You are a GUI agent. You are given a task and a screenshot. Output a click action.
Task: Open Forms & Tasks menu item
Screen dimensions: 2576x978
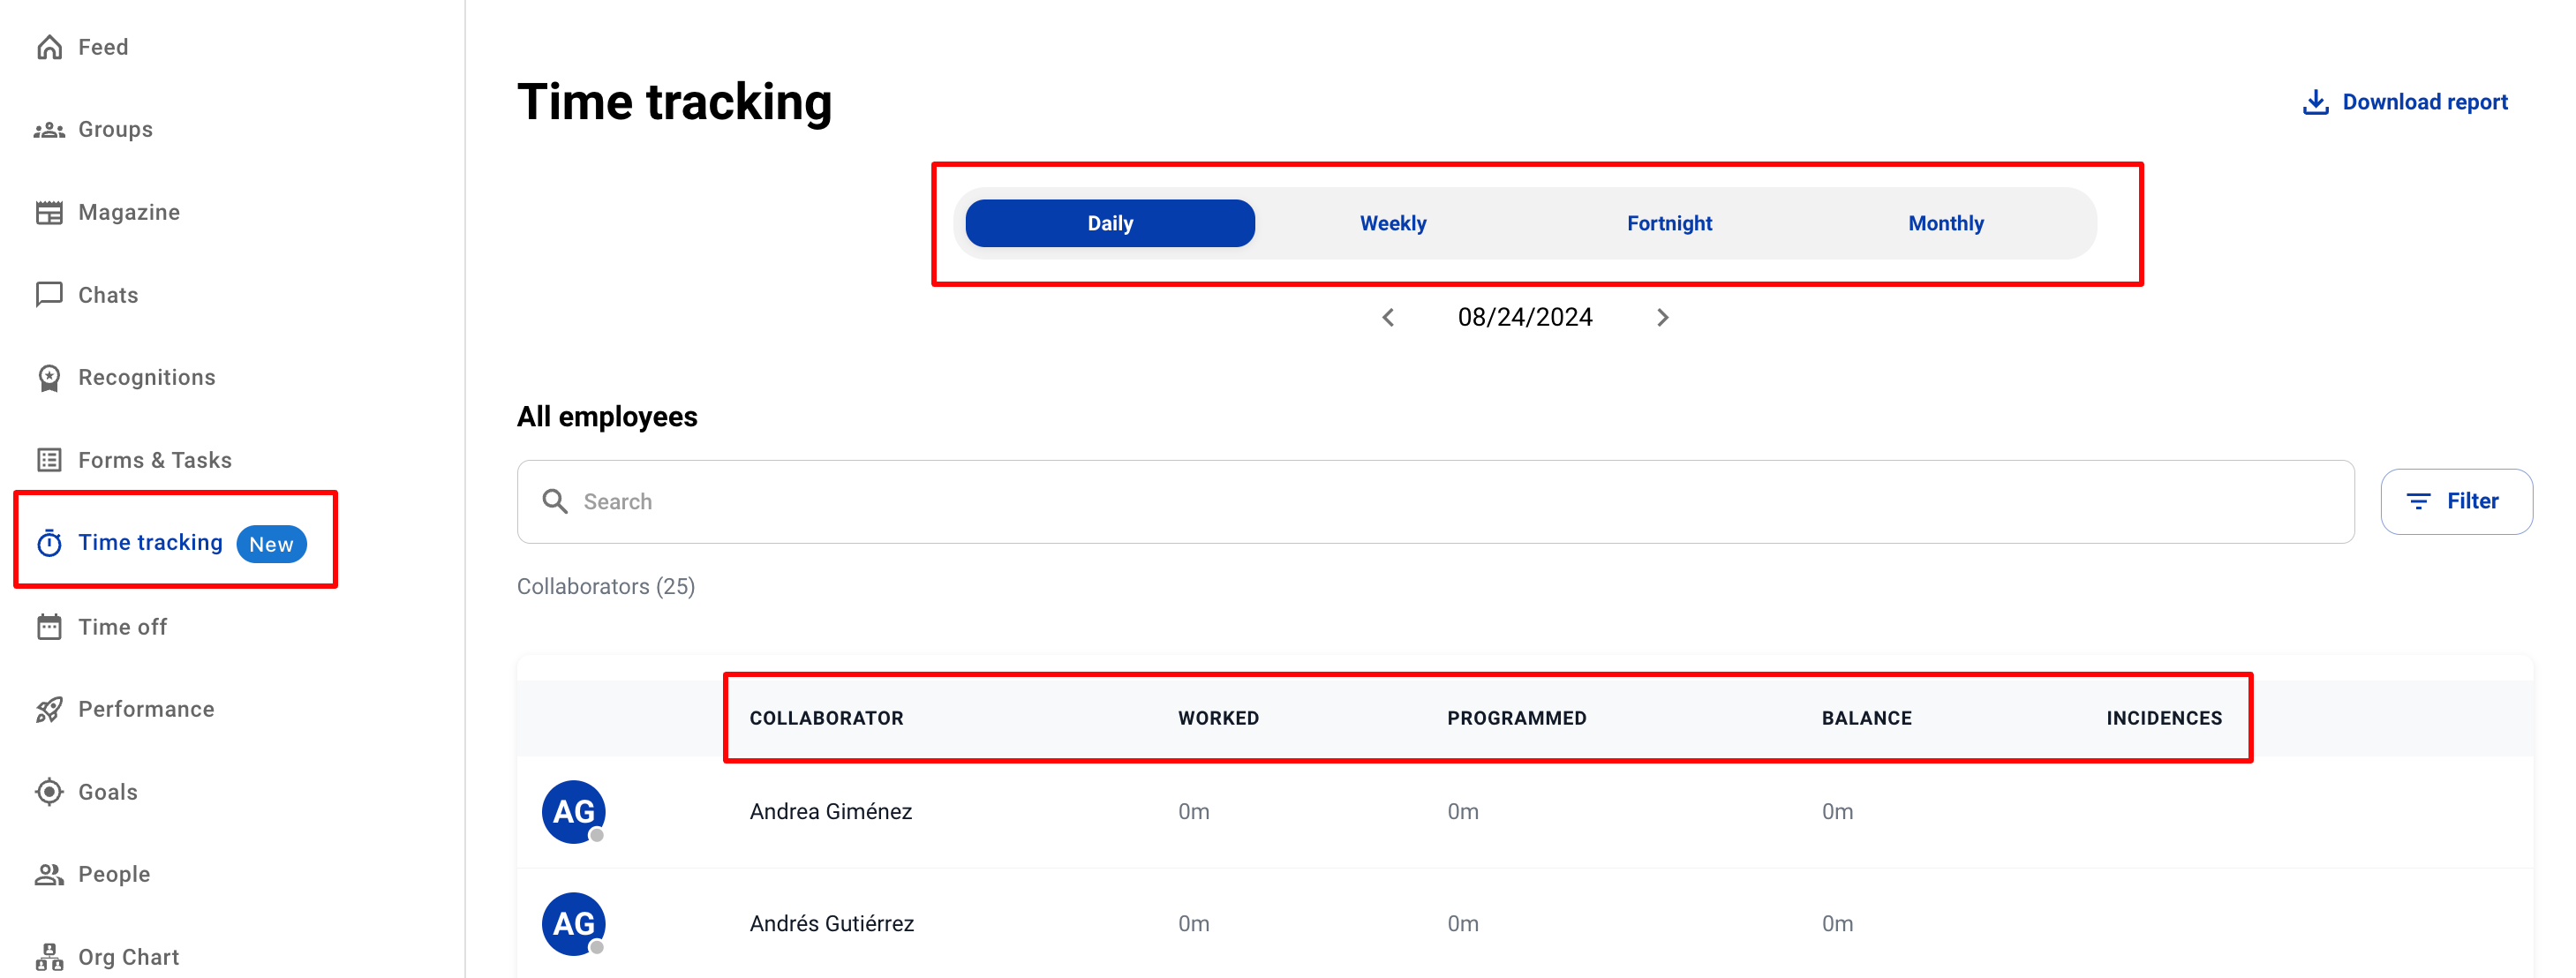tap(154, 460)
